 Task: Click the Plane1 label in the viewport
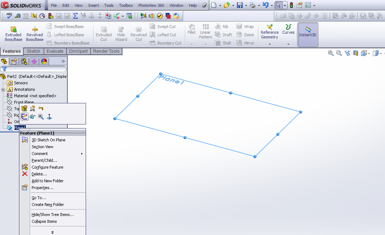point(171,80)
